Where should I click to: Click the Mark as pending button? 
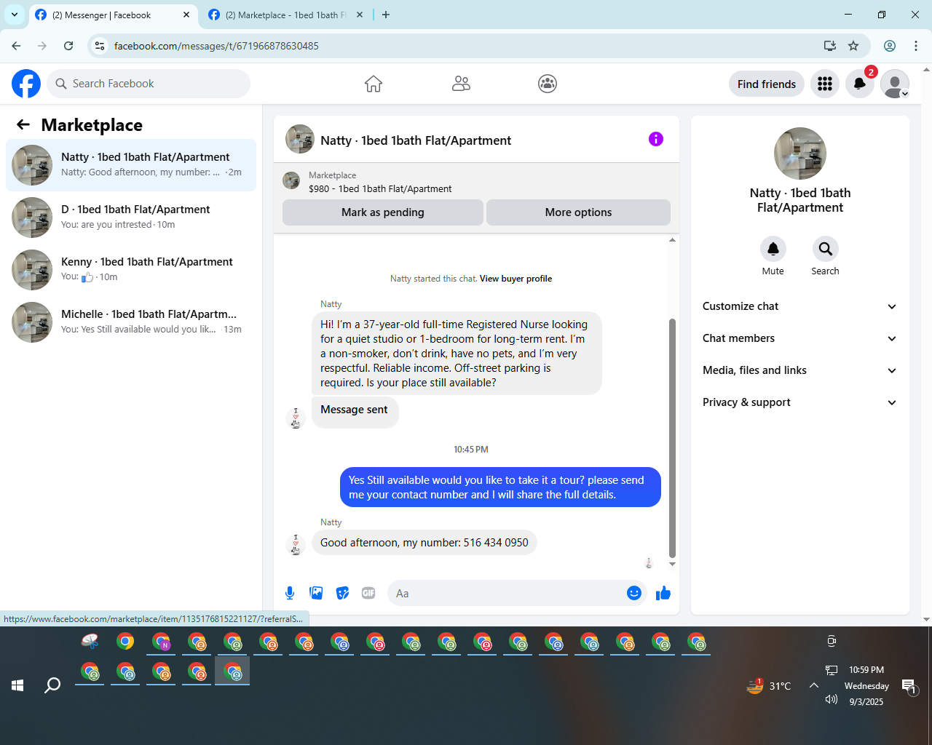pos(383,212)
